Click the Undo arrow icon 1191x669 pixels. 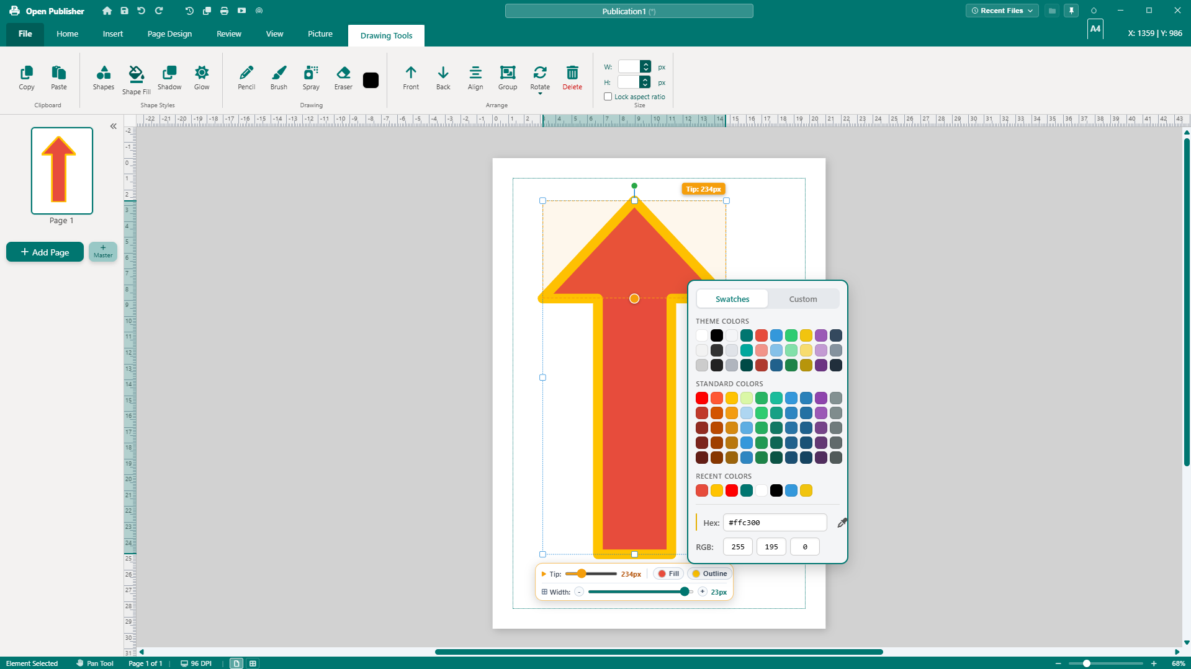pos(142,11)
